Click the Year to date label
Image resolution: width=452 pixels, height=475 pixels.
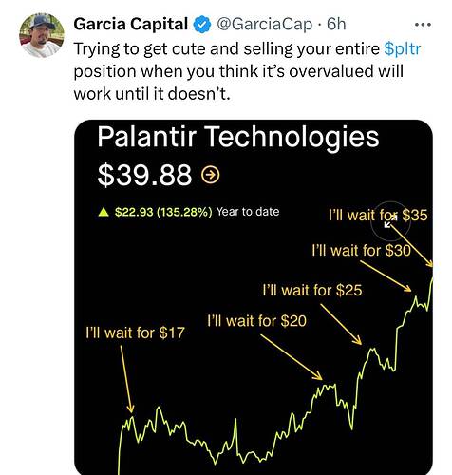248,212
